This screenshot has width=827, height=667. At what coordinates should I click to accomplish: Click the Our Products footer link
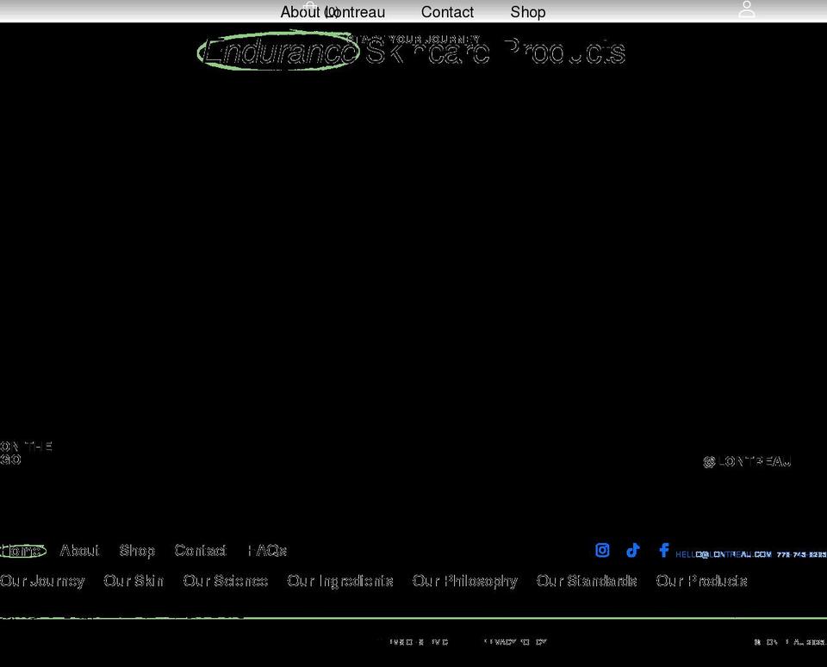[702, 581]
